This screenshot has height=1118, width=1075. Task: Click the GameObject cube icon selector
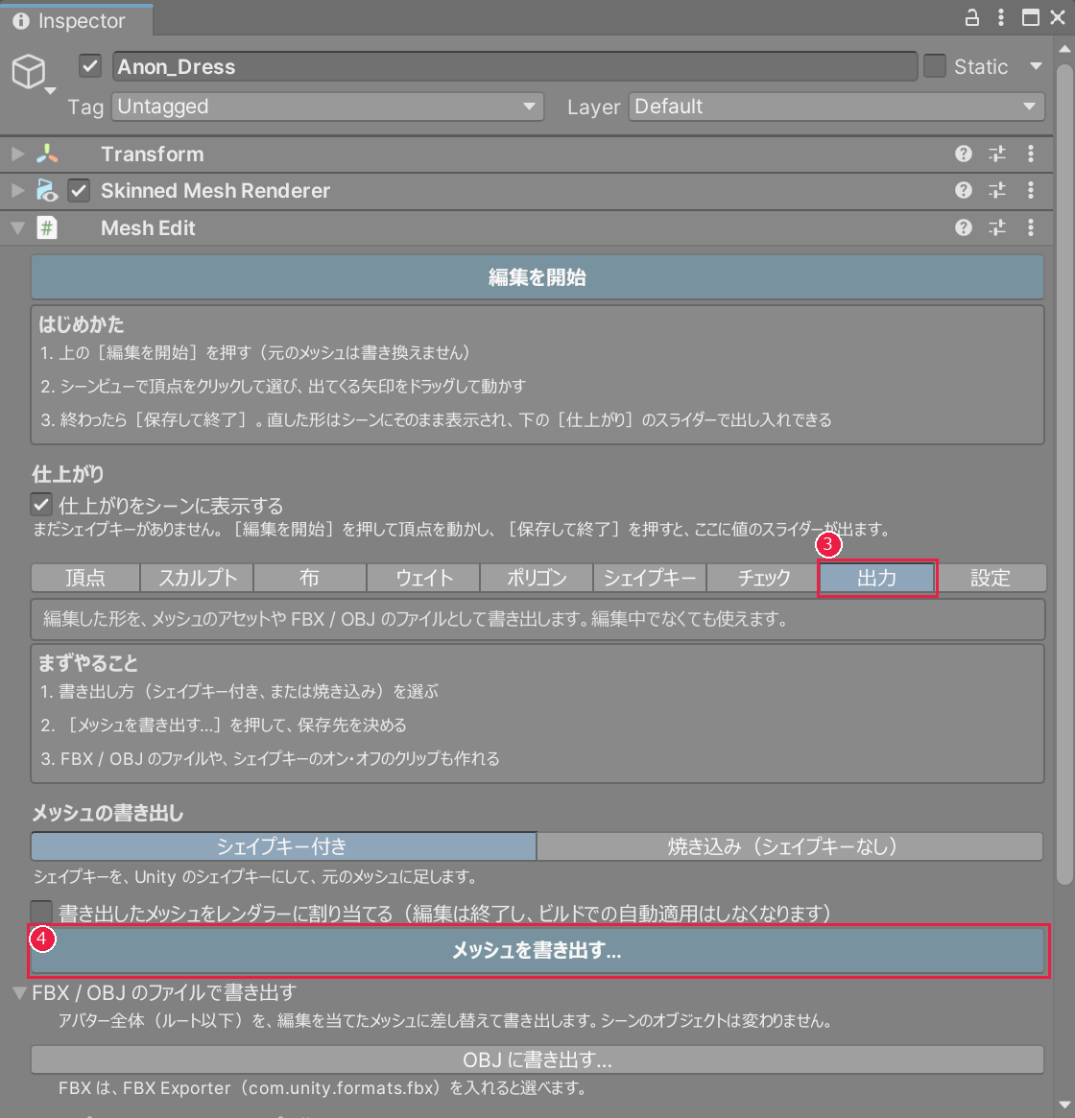point(29,71)
